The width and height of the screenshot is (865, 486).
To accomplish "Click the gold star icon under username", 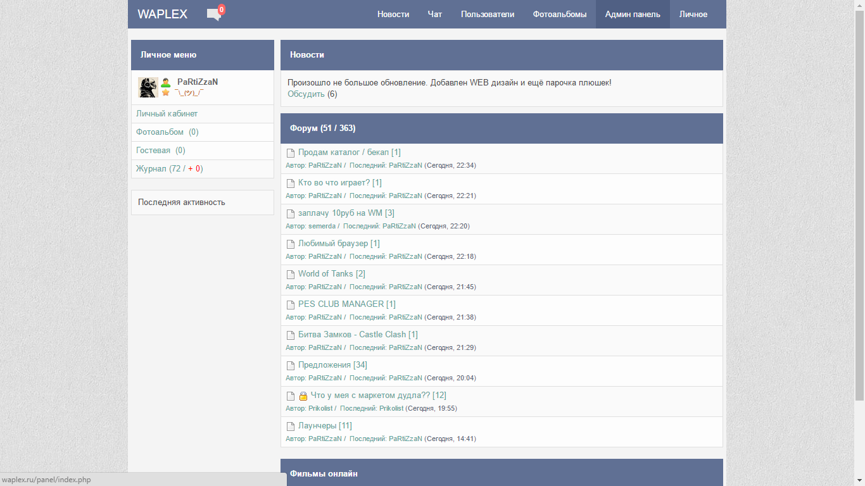I will pos(166,92).
